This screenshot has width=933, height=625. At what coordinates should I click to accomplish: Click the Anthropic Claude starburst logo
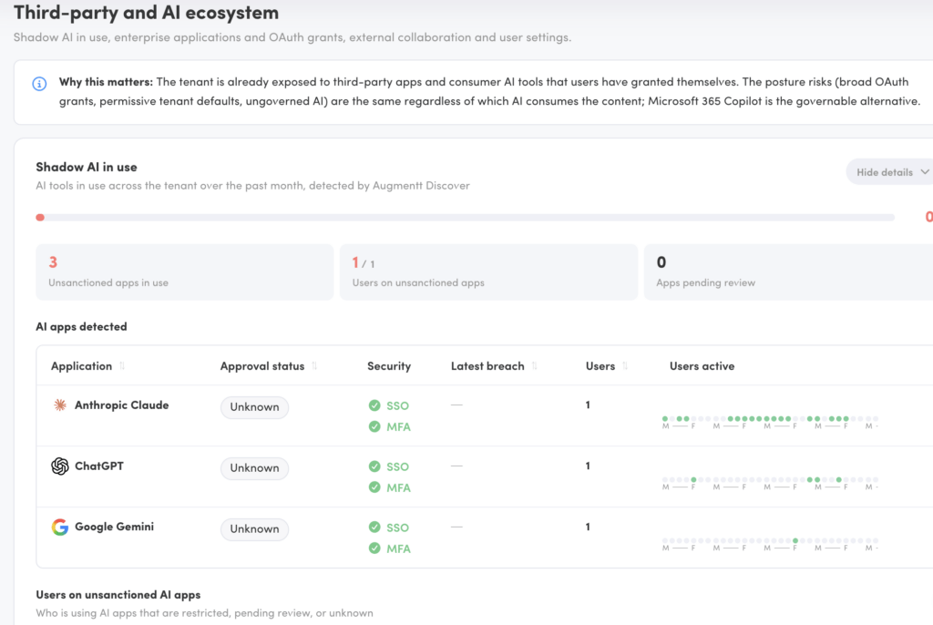(x=60, y=405)
